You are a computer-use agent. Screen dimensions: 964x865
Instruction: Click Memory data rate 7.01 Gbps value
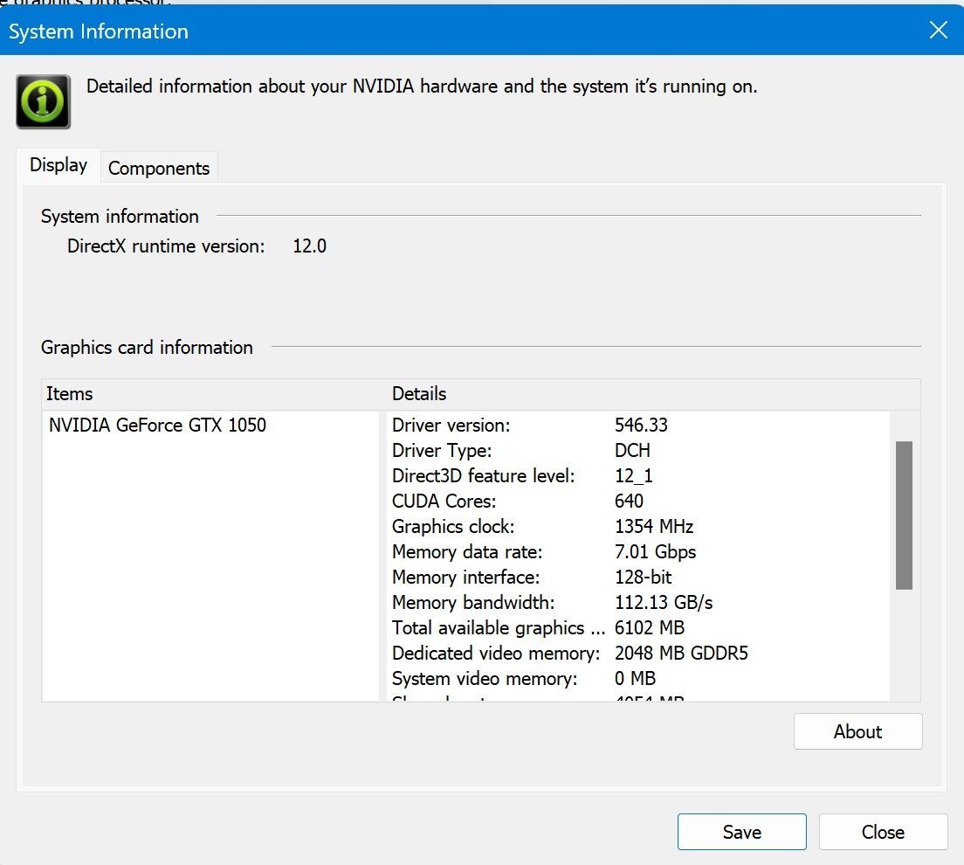(x=656, y=552)
